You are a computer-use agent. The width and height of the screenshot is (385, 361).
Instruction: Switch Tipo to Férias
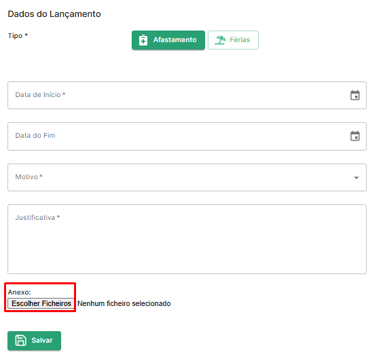pos(233,40)
